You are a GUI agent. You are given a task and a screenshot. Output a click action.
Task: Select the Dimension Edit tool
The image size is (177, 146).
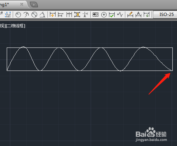coord(130,15)
